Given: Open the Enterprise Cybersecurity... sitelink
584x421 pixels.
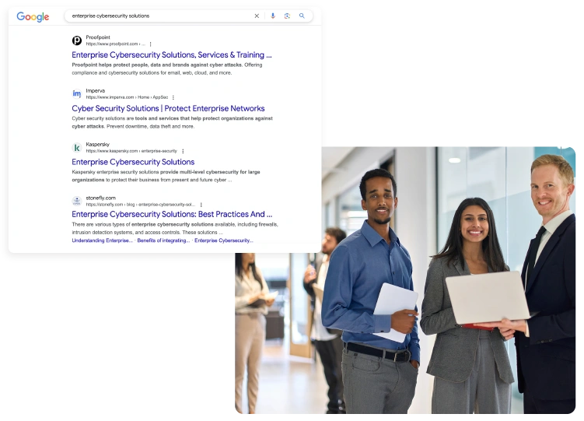Looking at the screenshot, I should (223, 240).
